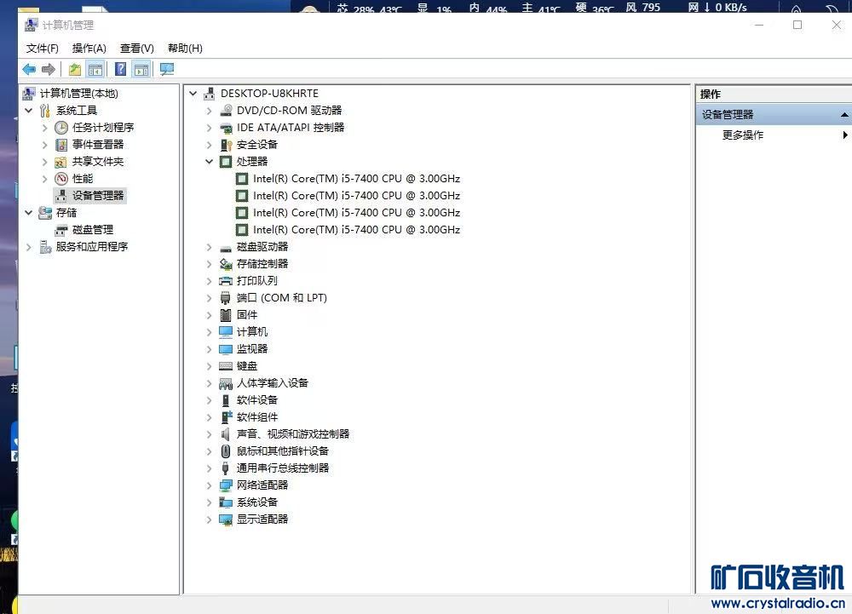Click the DVD/CD-ROM 驱动器 disc icon
The height and width of the screenshot is (614, 852).
pos(226,111)
